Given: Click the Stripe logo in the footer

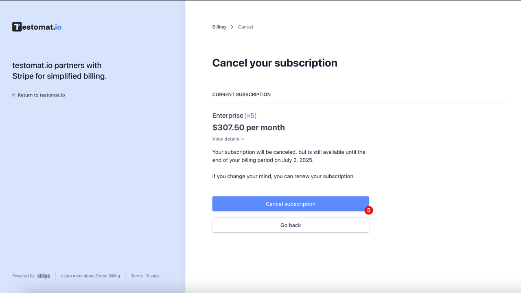Looking at the screenshot, I should [x=44, y=276].
